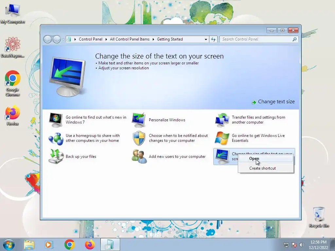Click the Show desktop strip by the clock

click(x=333, y=244)
